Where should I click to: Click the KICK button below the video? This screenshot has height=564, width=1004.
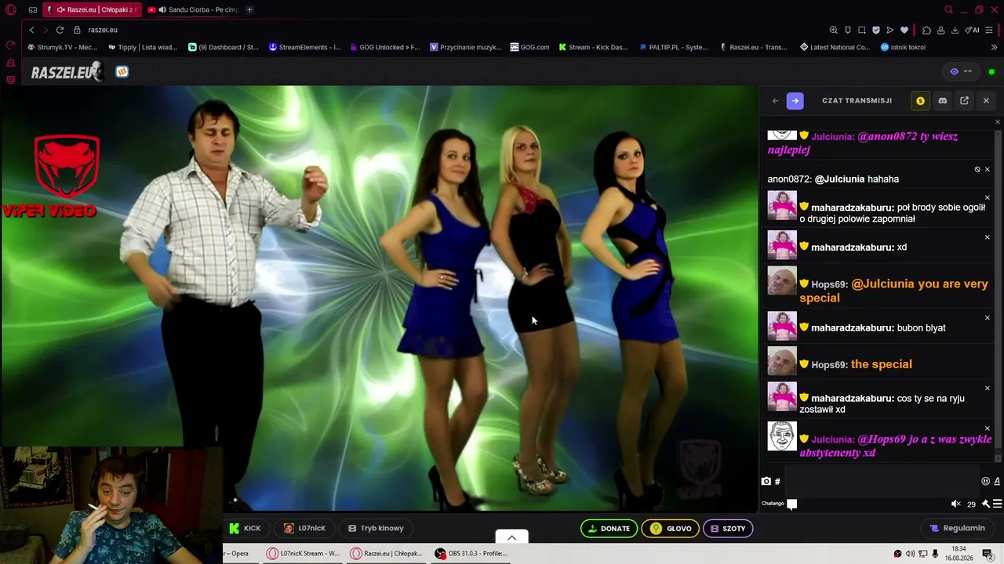(x=245, y=528)
